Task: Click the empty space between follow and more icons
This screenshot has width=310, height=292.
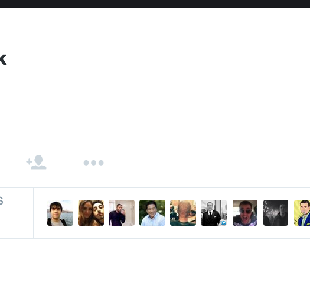Action: (65, 163)
